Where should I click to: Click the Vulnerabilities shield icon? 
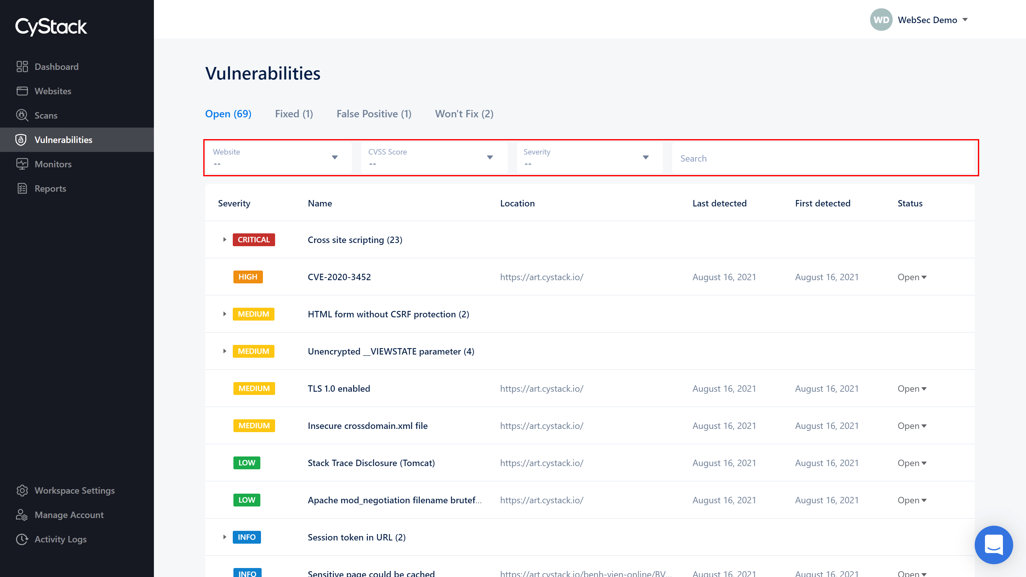pyautogui.click(x=21, y=140)
